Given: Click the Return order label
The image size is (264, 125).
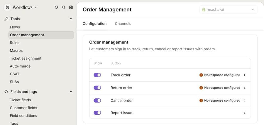Looking at the screenshot, I should point(121,88).
